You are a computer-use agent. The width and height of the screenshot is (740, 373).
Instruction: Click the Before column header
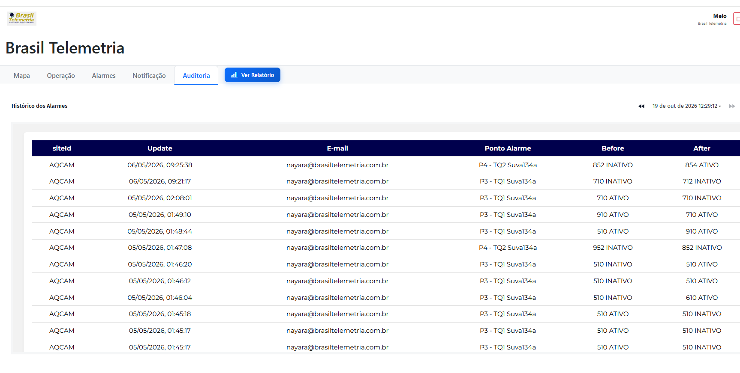tap(613, 148)
